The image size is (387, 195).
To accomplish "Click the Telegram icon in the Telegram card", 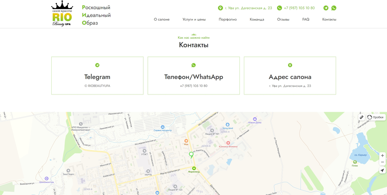I will coord(97,65).
